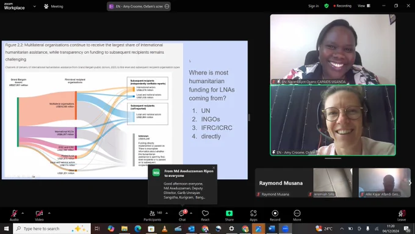Viewport: 415px width, 234px height.
Task: Launch Microsoft Edge from taskbar
Action: [x=138, y=229]
